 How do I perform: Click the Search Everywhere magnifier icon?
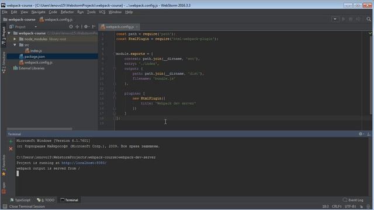coord(369,19)
